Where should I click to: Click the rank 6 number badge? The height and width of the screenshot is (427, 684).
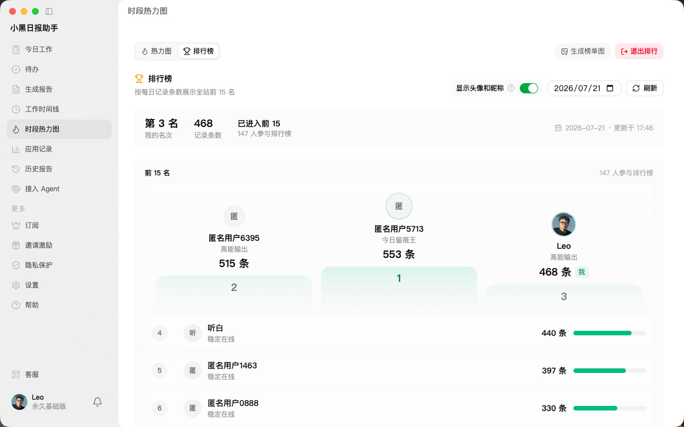[x=160, y=408]
